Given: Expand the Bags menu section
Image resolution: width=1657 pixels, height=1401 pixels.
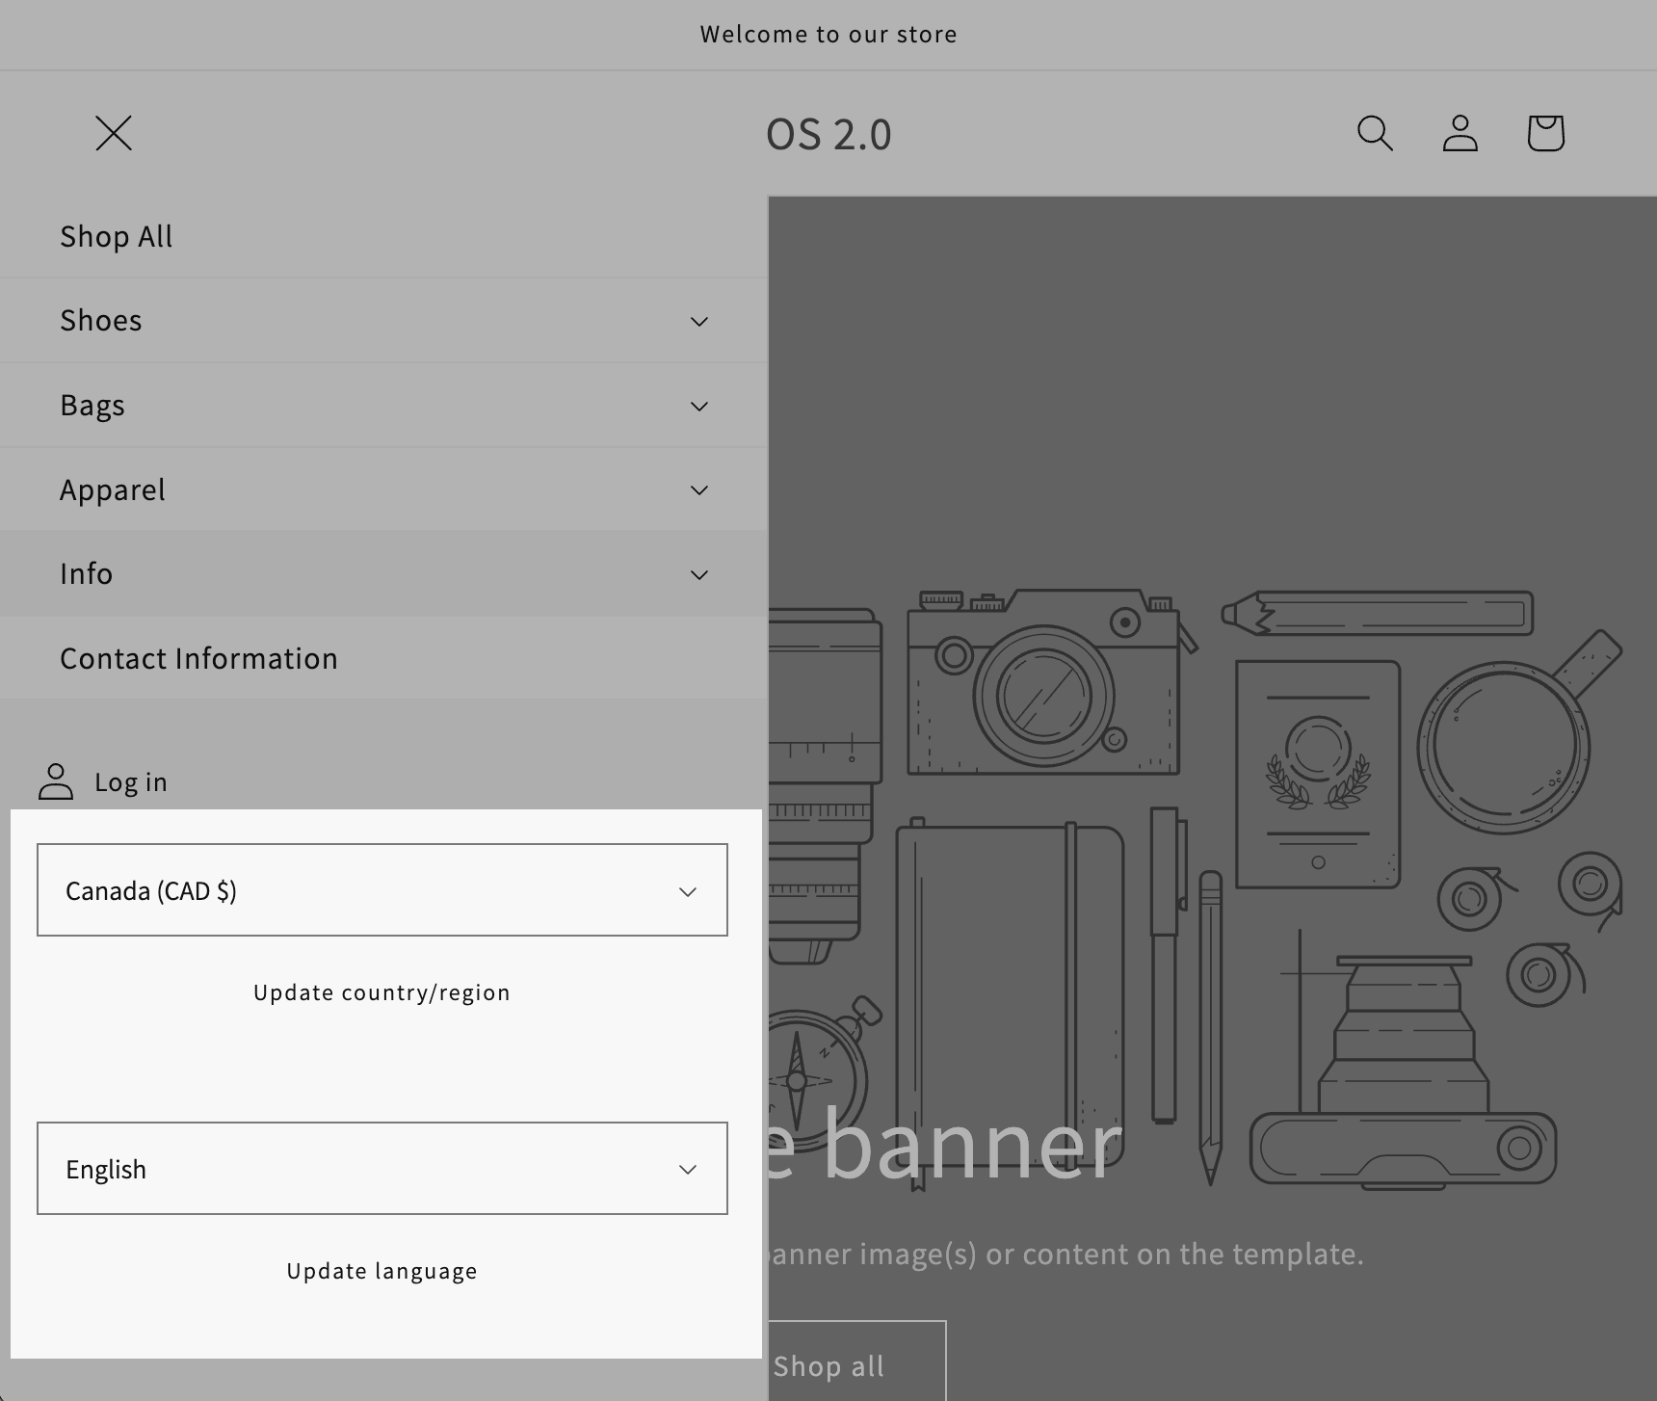Looking at the screenshot, I should (x=699, y=406).
